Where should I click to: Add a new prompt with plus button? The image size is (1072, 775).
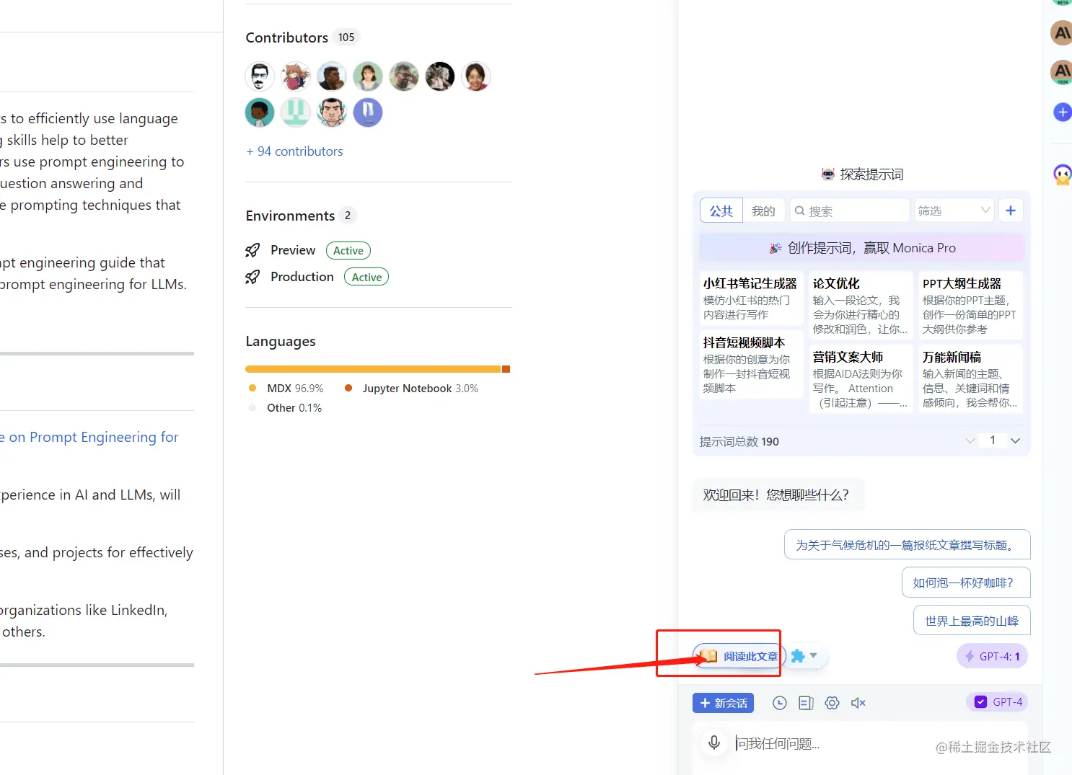point(1011,211)
